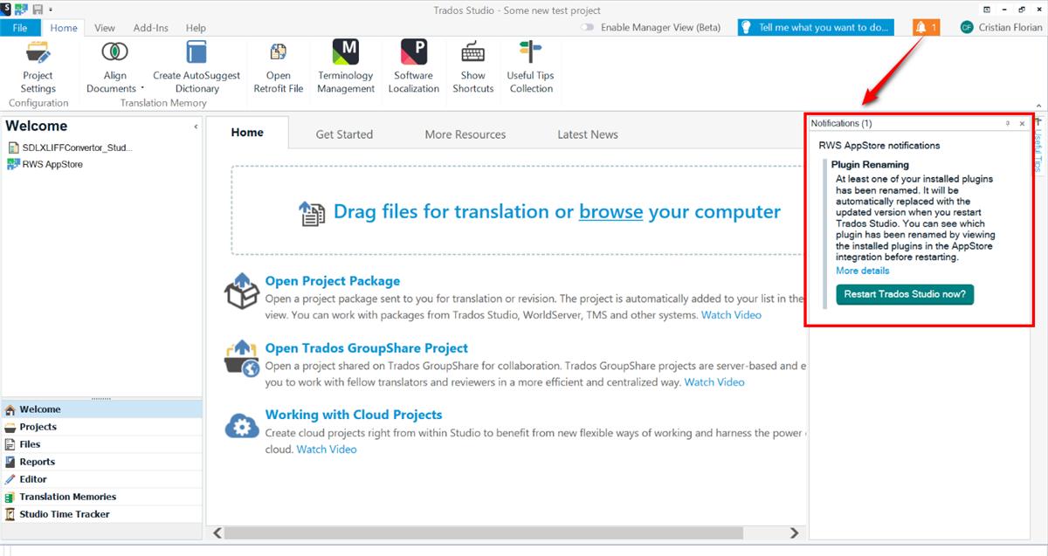
Task: Click Watch Video for Cloud Projects
Action: click(327, 450)
